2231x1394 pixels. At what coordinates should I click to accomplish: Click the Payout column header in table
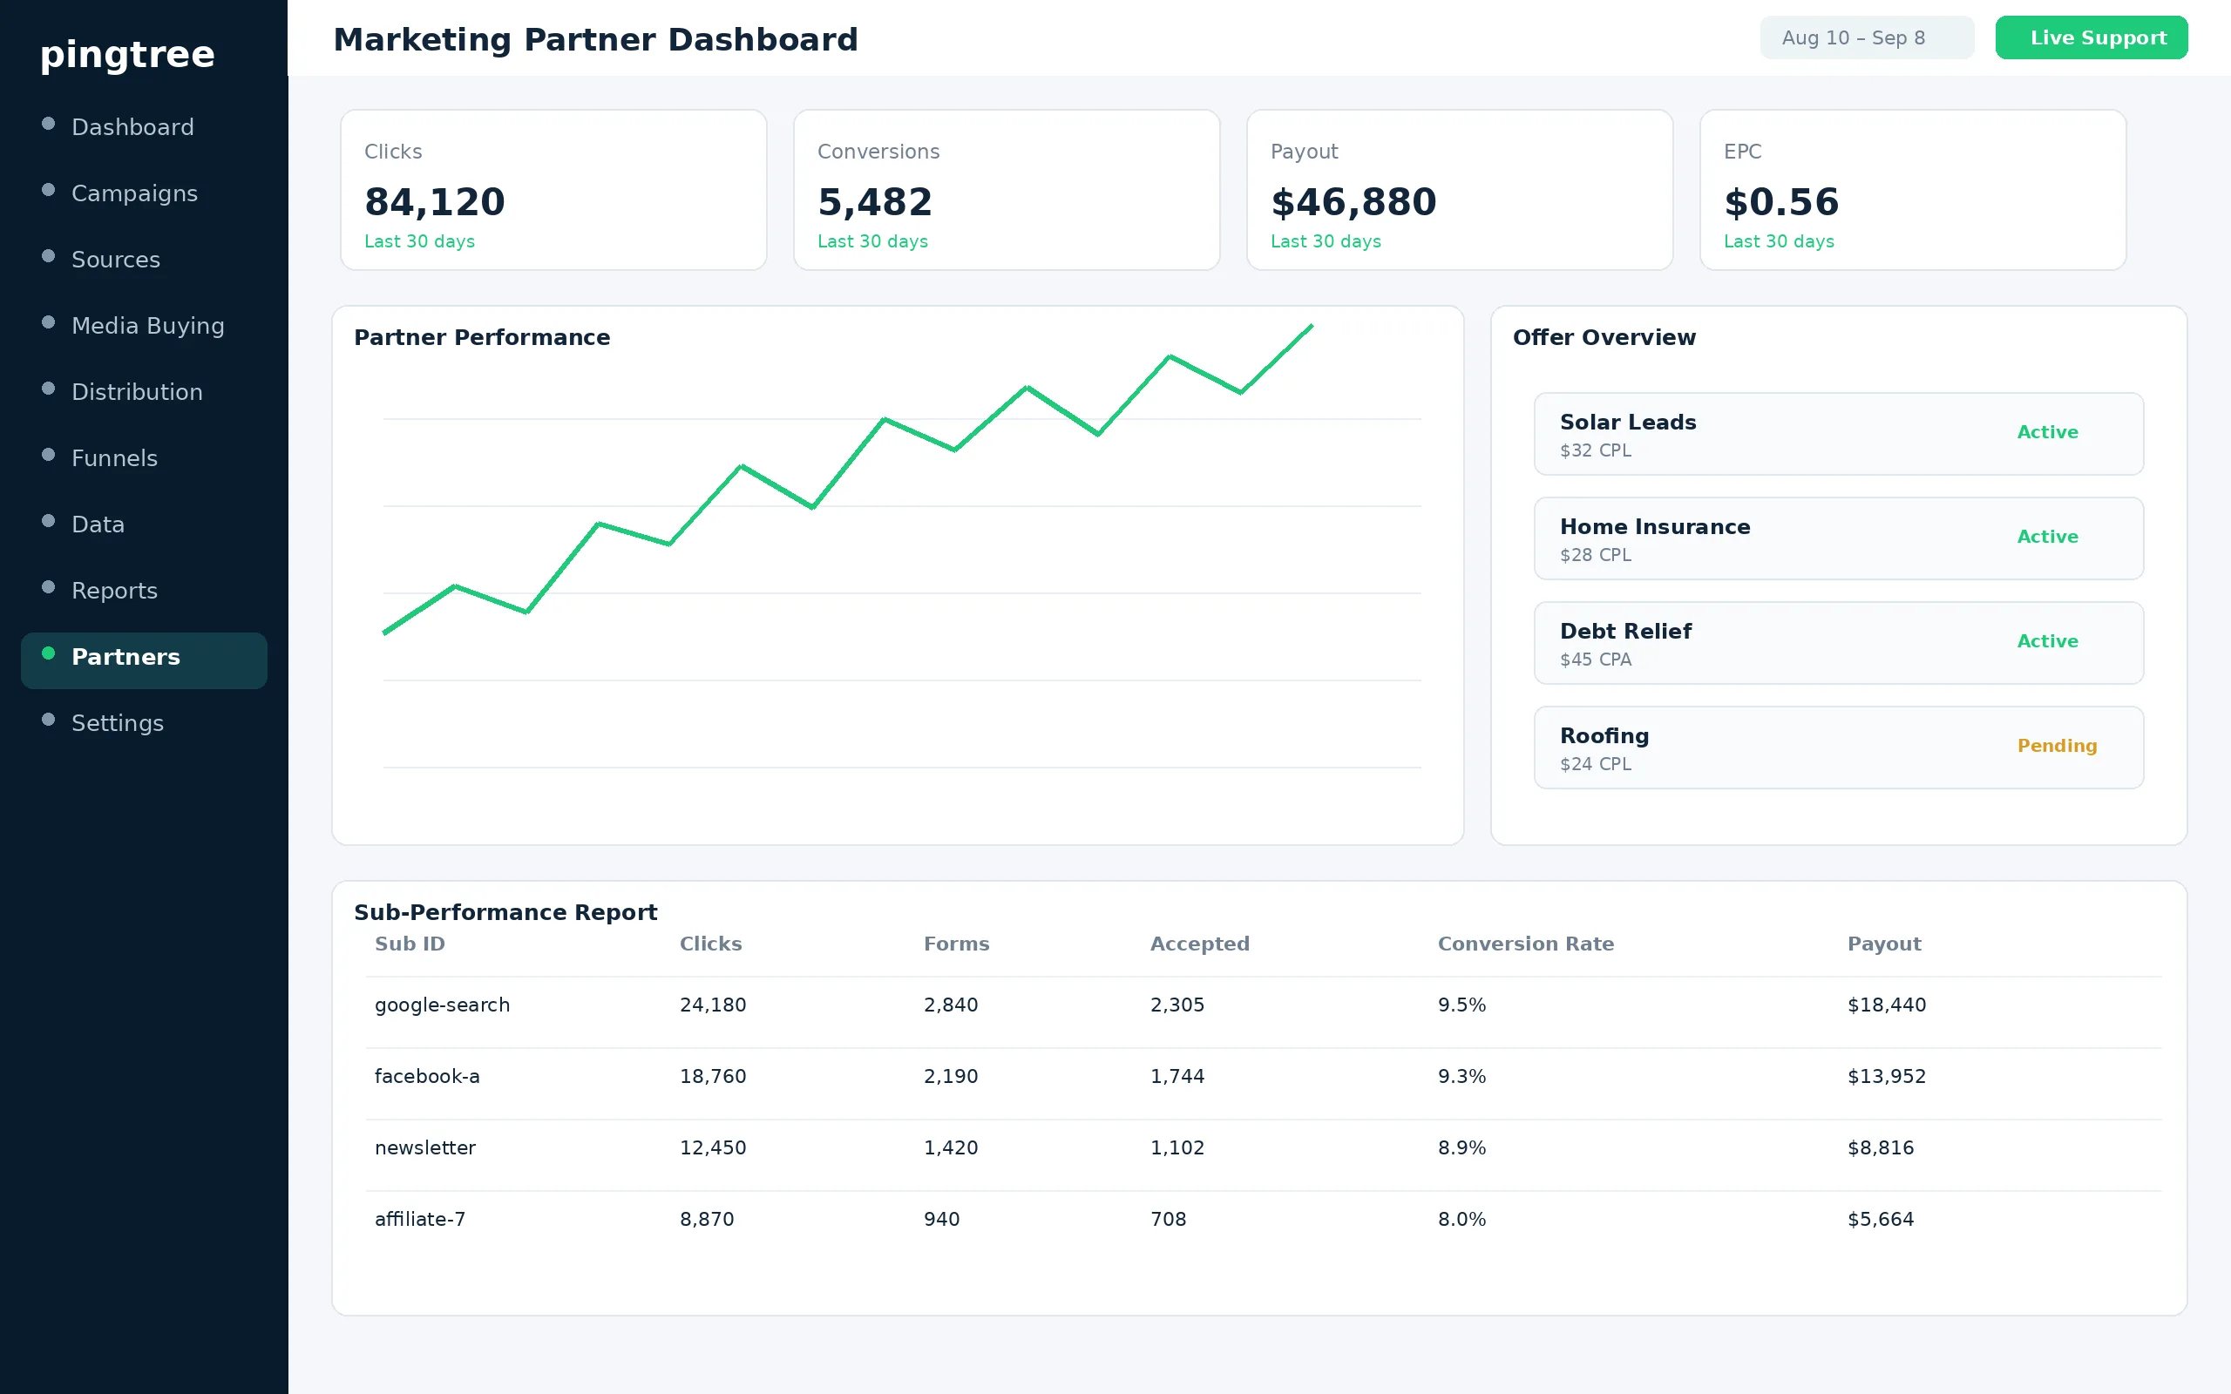[x=1883, y=944]
